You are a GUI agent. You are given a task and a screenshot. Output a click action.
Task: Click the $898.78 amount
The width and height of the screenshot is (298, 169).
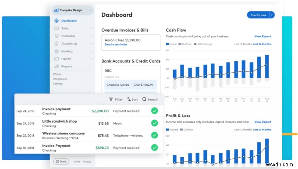[x=102, y=148]
